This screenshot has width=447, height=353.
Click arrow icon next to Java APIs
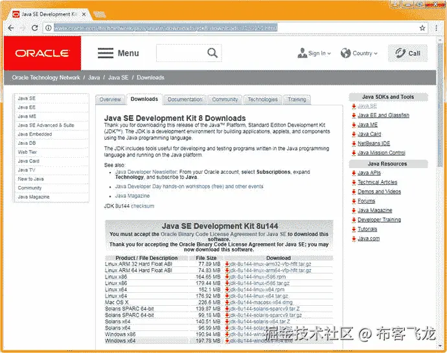354,173
